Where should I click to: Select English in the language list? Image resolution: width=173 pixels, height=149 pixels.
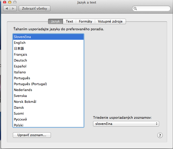click(48, 43)
